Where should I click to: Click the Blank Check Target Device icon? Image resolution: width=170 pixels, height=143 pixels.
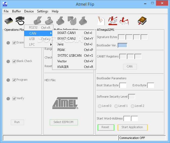click(x=49, y=21)
